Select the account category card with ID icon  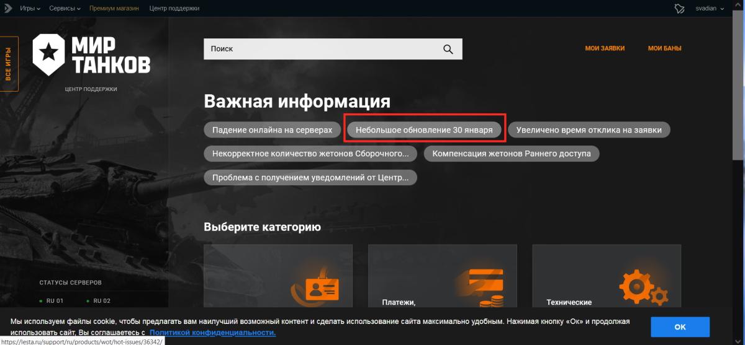(x=278, y=276)
